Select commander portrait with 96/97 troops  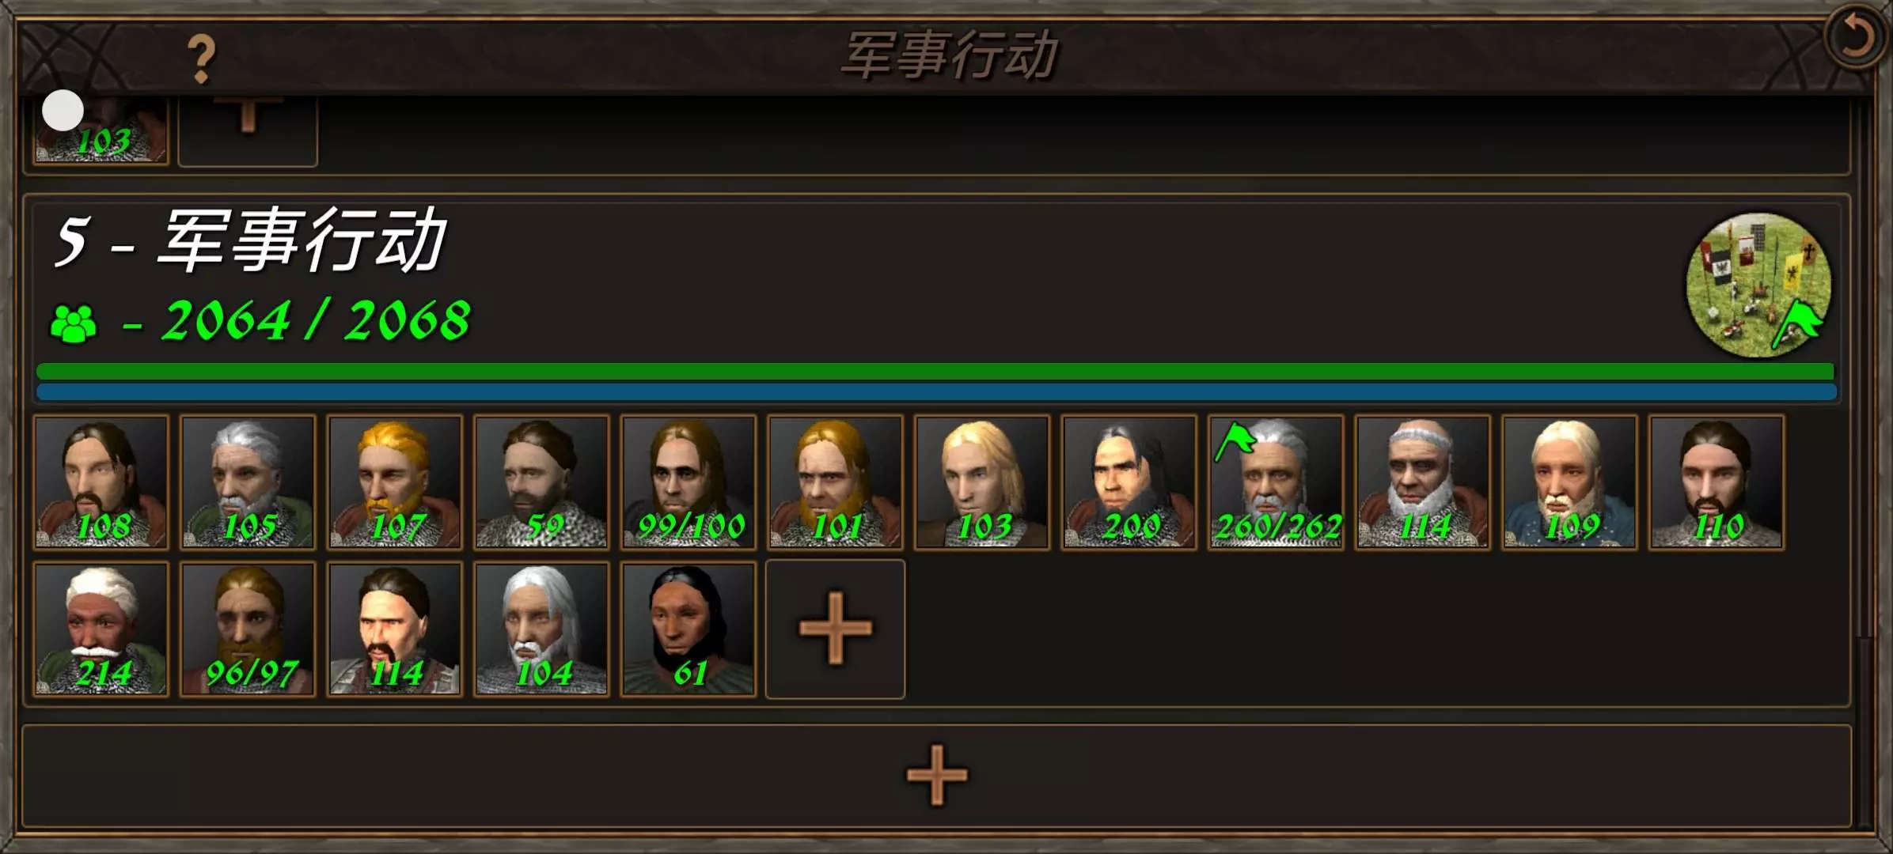(x=248, y=629)
